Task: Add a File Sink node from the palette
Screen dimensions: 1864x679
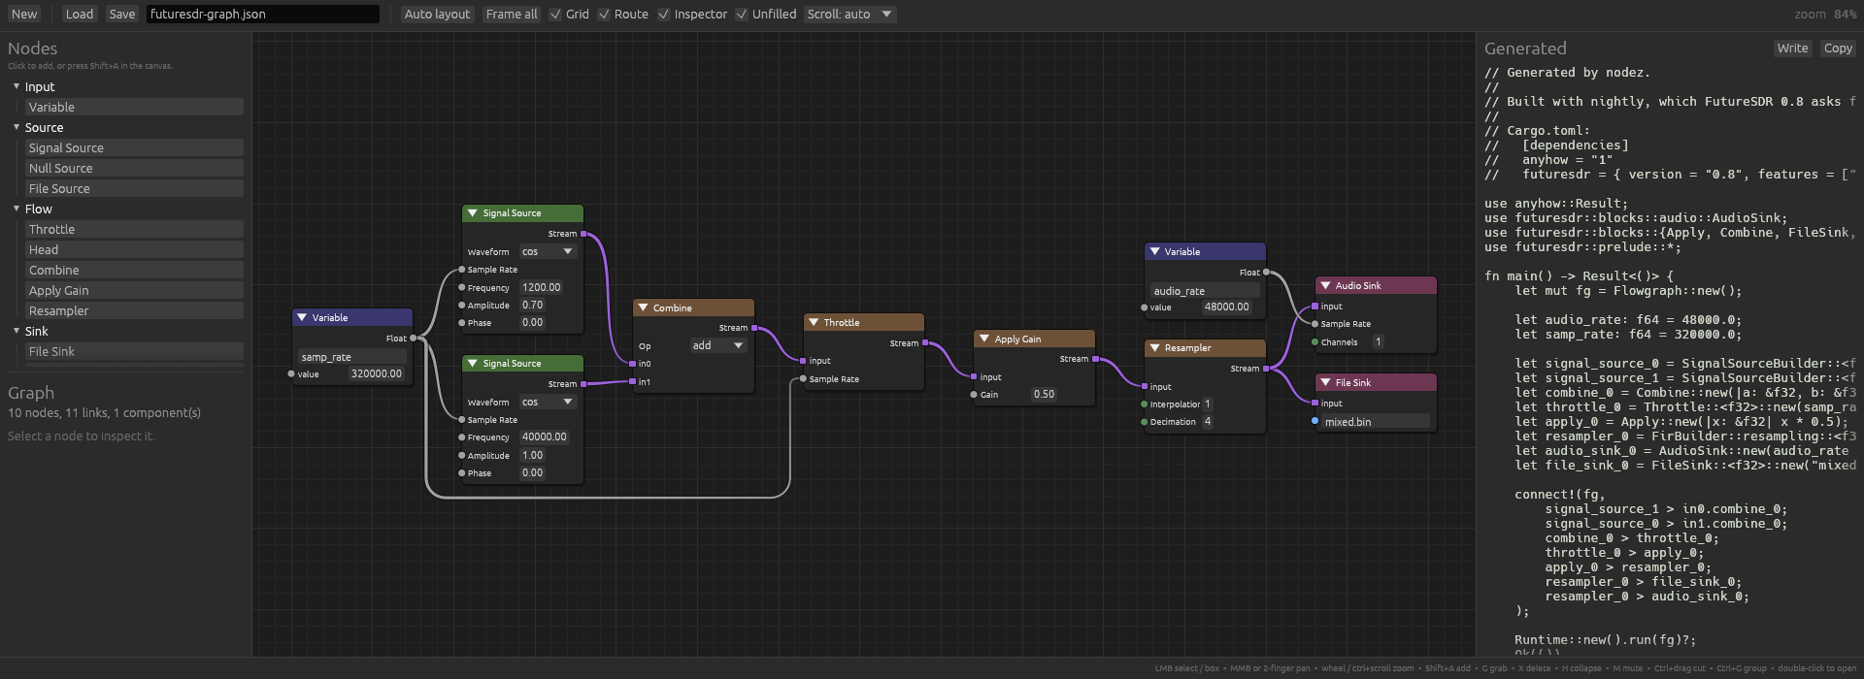Action: pyautogui.click(x=134, y=351)
